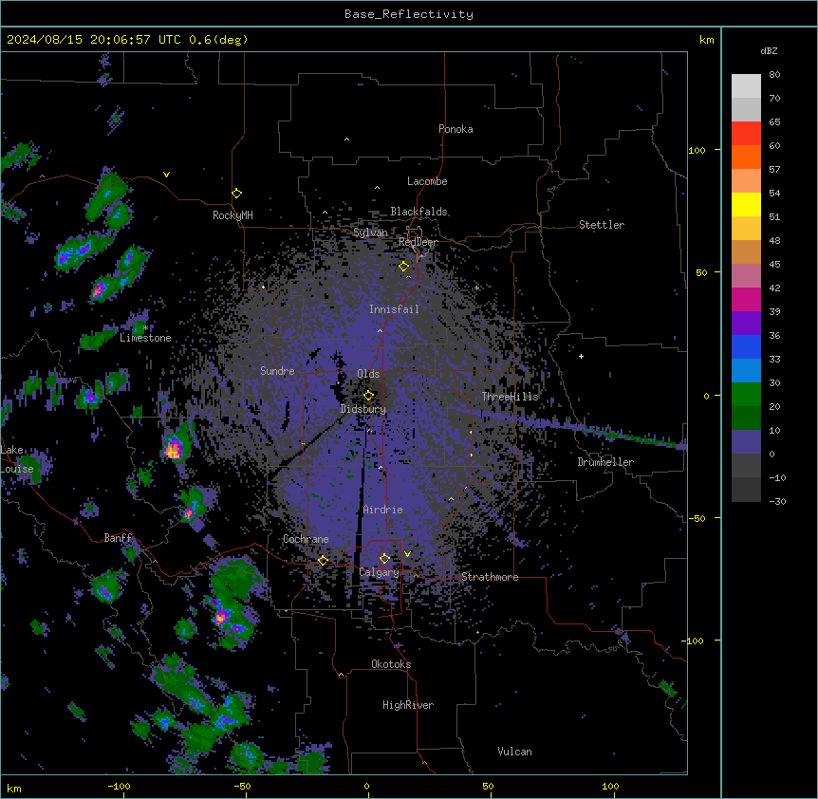Click the Banff map label
This screenshot has width=818, height=799.
118,538
